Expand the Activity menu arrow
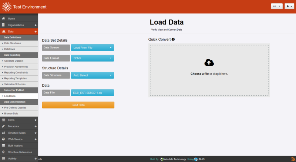 coord(36,159)
